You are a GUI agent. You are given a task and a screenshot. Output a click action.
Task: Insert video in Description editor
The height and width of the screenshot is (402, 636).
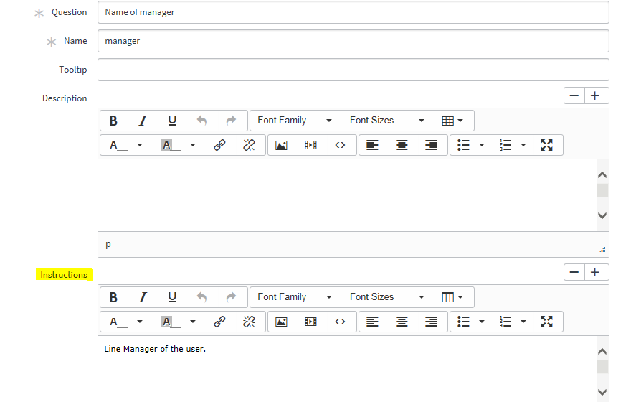click(310, 145)
